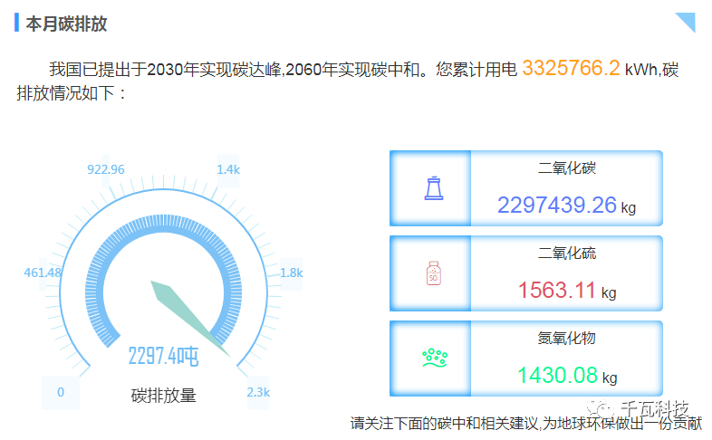Click the carbon dioxide cooling tower icon
Screen dimensions: 712x440
click(x=432, y=188)
